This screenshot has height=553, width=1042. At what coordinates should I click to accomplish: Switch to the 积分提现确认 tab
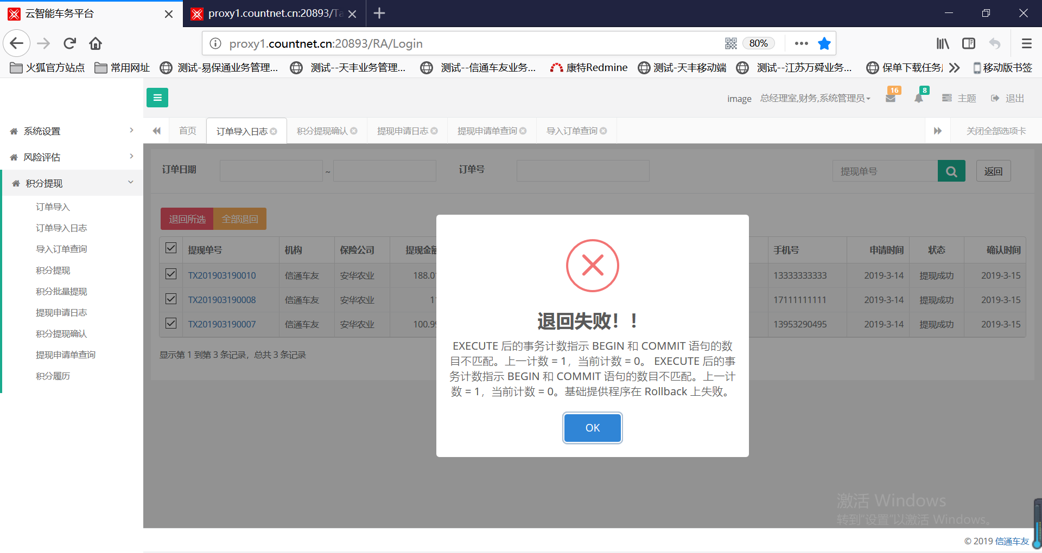[322, 131]
